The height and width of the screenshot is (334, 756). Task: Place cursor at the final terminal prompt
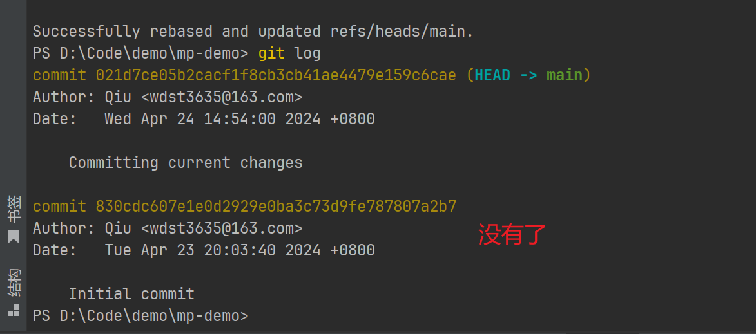tap(255, 316)
